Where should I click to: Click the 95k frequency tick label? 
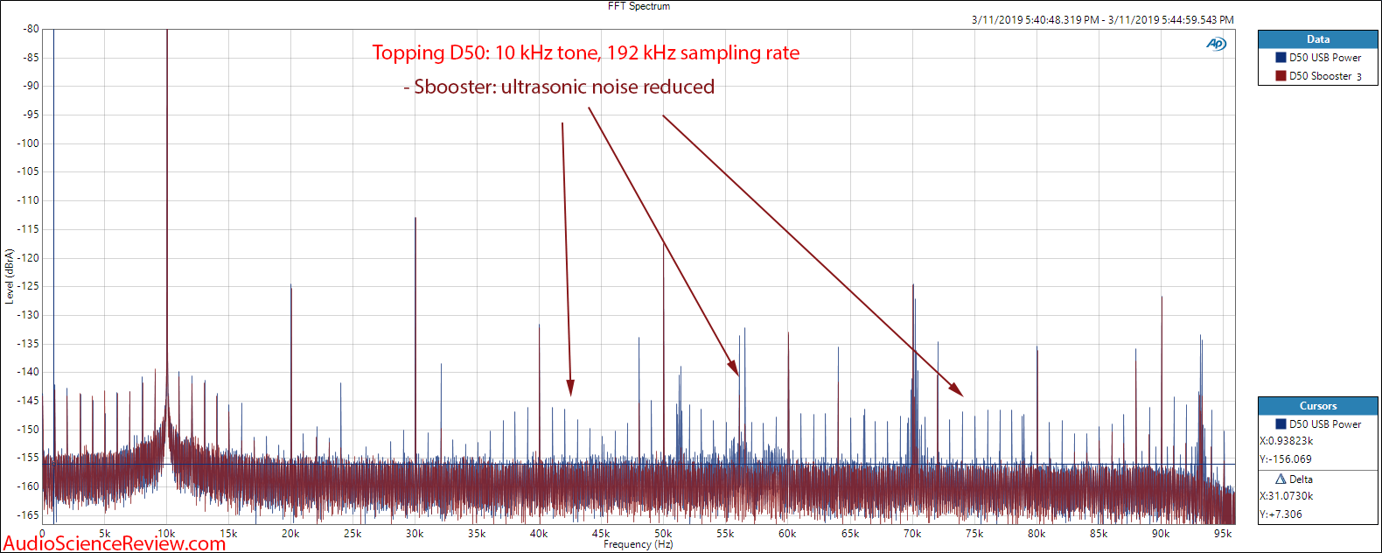[1223, 534]
